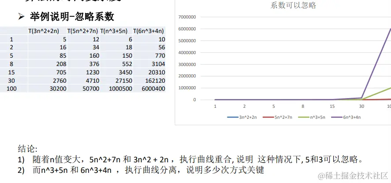Select table cell showing 1230
The width and height of the screenshot is (391, 183).
[93, 73]
